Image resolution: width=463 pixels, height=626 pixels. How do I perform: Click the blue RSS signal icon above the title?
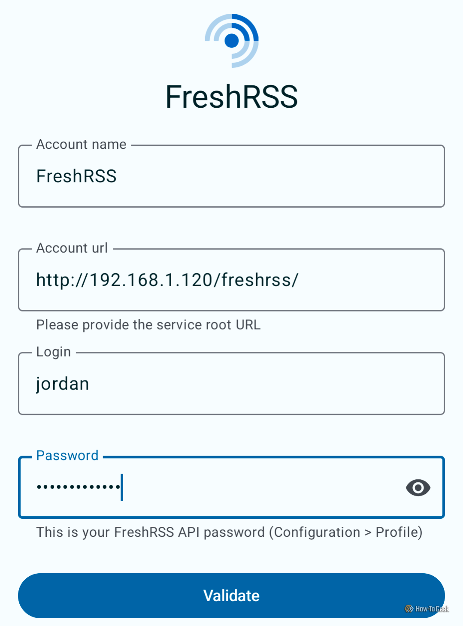[231, 39]
